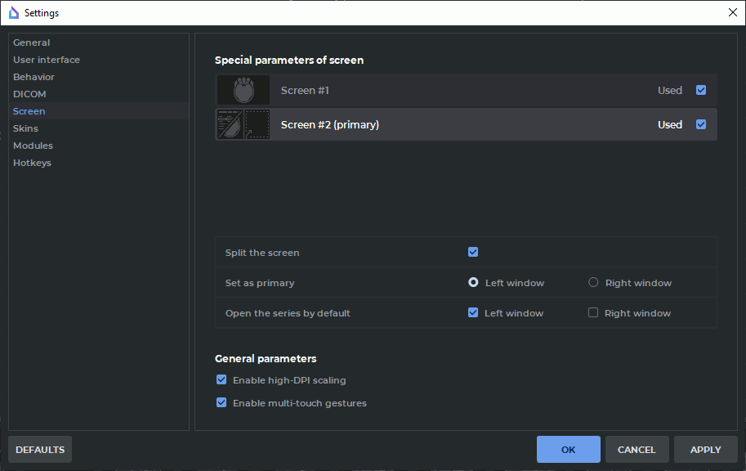Image resolution: width=746 pixels, height=471 pixels.
Task: Click the DEFAULTS button
Action: (x=40, y=450)
